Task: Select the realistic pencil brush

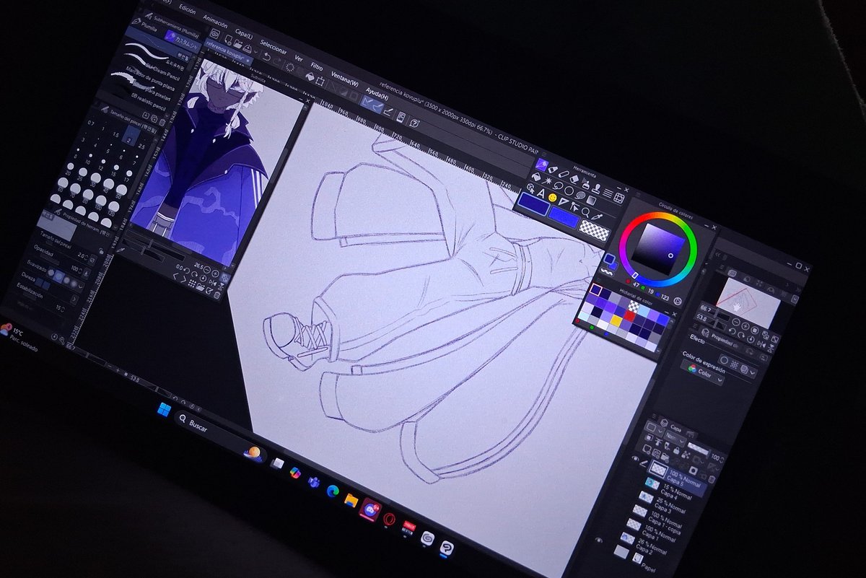Action: click(148, 102)
